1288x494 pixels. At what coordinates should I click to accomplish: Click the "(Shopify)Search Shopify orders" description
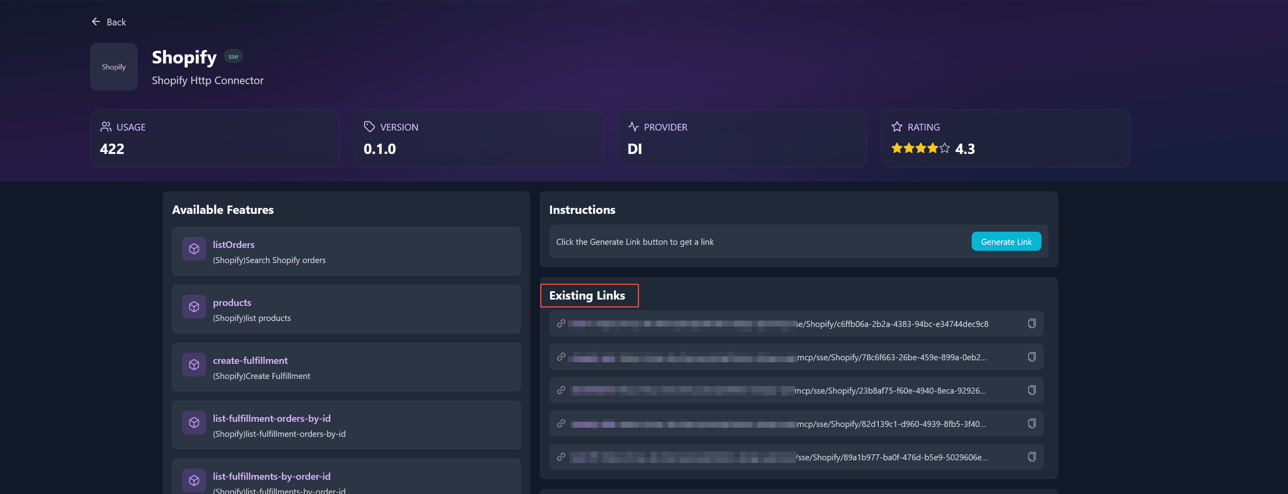(269, 260)
